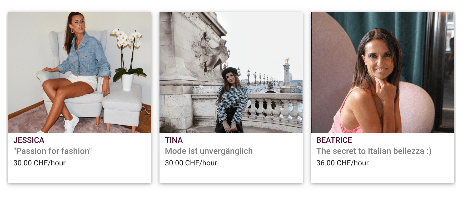The height and width of the screenshot is (199, 468).
Task: Click Beatrice's 36.00 CHF/hour rate
Action: click(x=342, y=163)
